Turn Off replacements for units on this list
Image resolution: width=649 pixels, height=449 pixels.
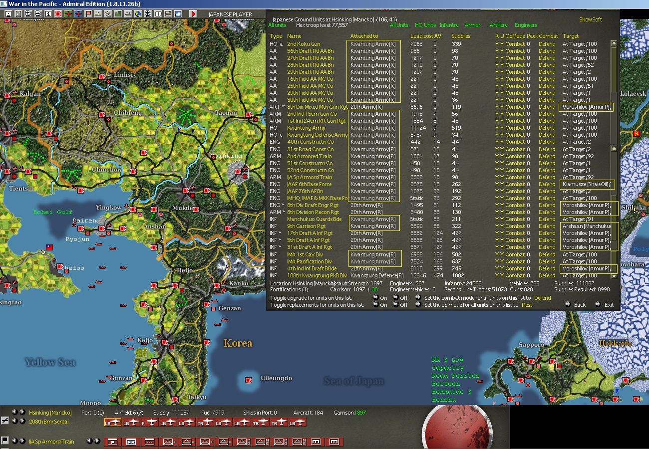(395, 305)
